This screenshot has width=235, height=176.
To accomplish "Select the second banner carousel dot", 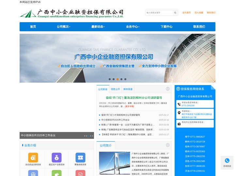I will click(x=114, y=79).
